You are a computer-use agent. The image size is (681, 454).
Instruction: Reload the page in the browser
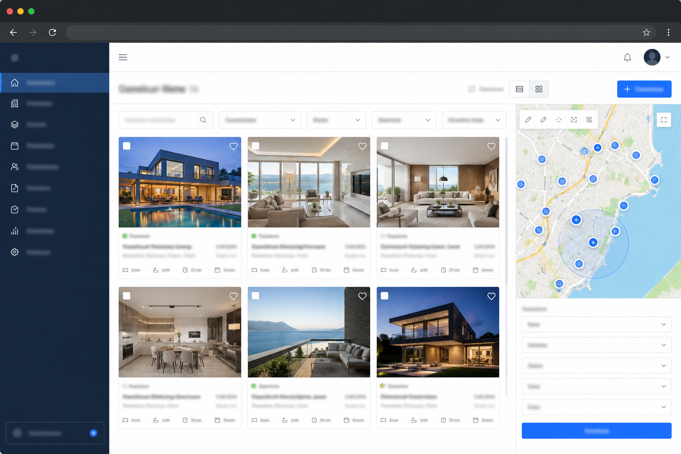pos(52,32)
